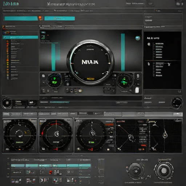Viewport: 186px width, 186px height.
Task: Click the left camera-lens dial at the bottom right
Action: [136, 171]
